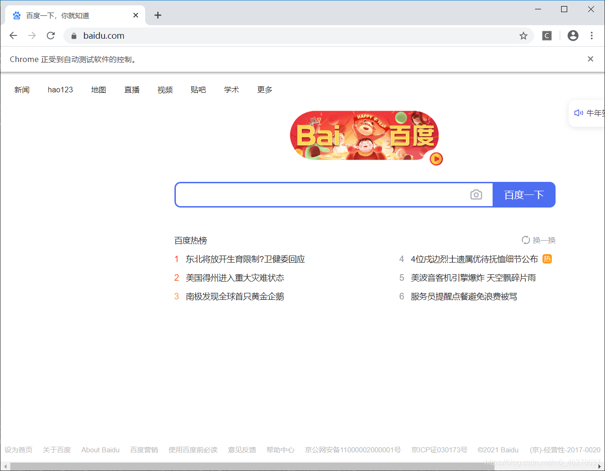The image size is (605, 471).
Task: Click the orange 热 badge
Action: coord(547,259)
